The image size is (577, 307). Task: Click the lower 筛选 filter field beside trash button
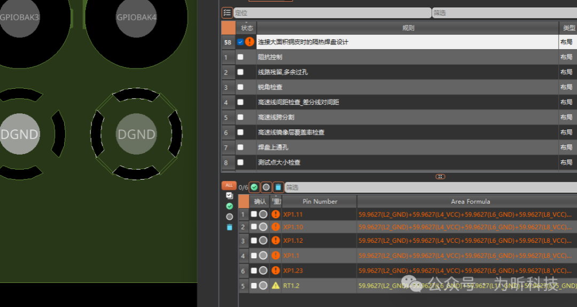431,187
